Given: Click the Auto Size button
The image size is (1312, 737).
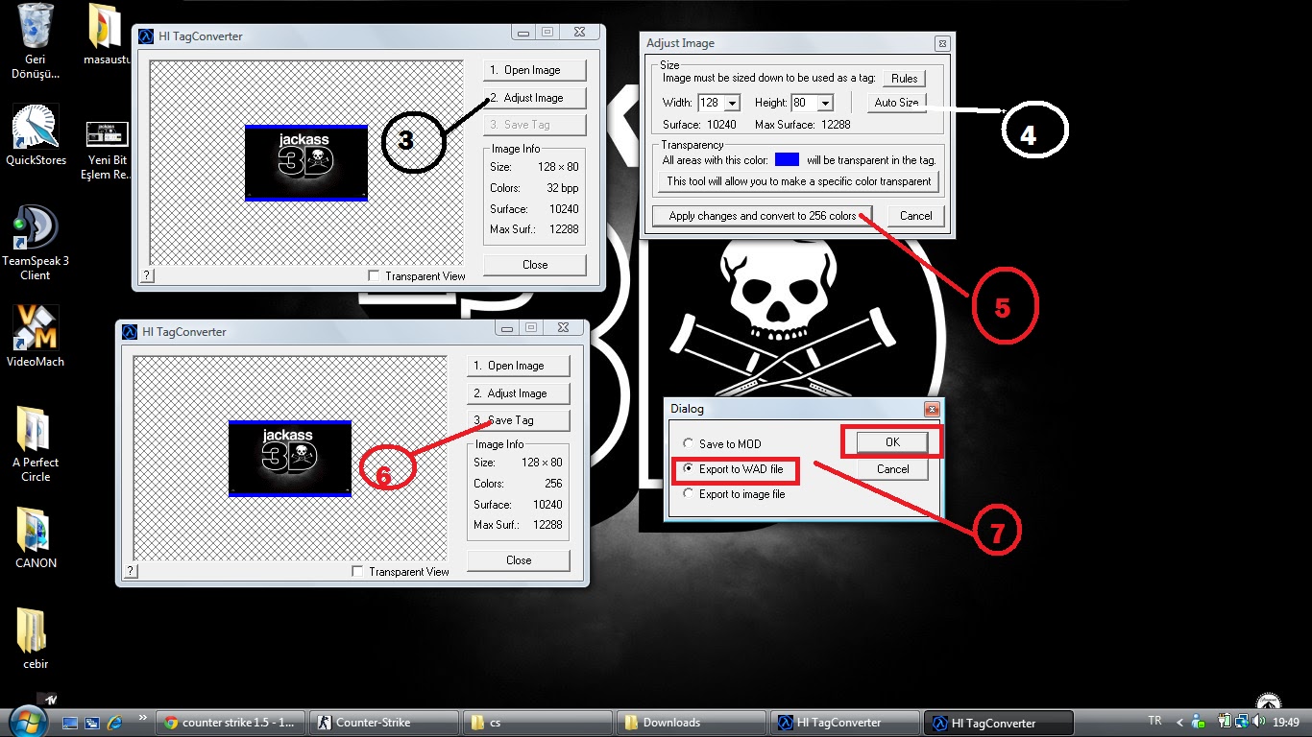Looking at the screenshot, I should tap(896, 103).
